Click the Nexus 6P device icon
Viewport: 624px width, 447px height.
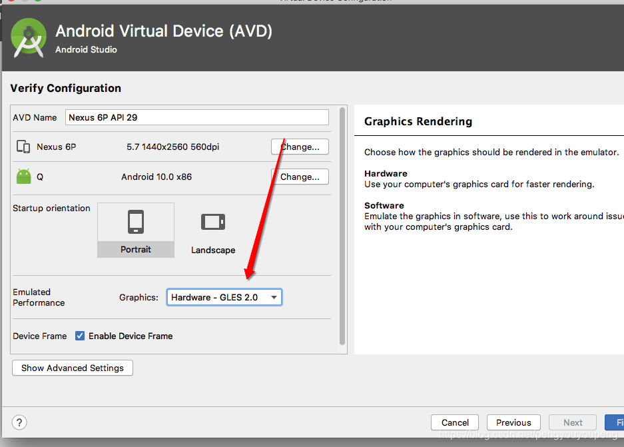pos(23,147)
